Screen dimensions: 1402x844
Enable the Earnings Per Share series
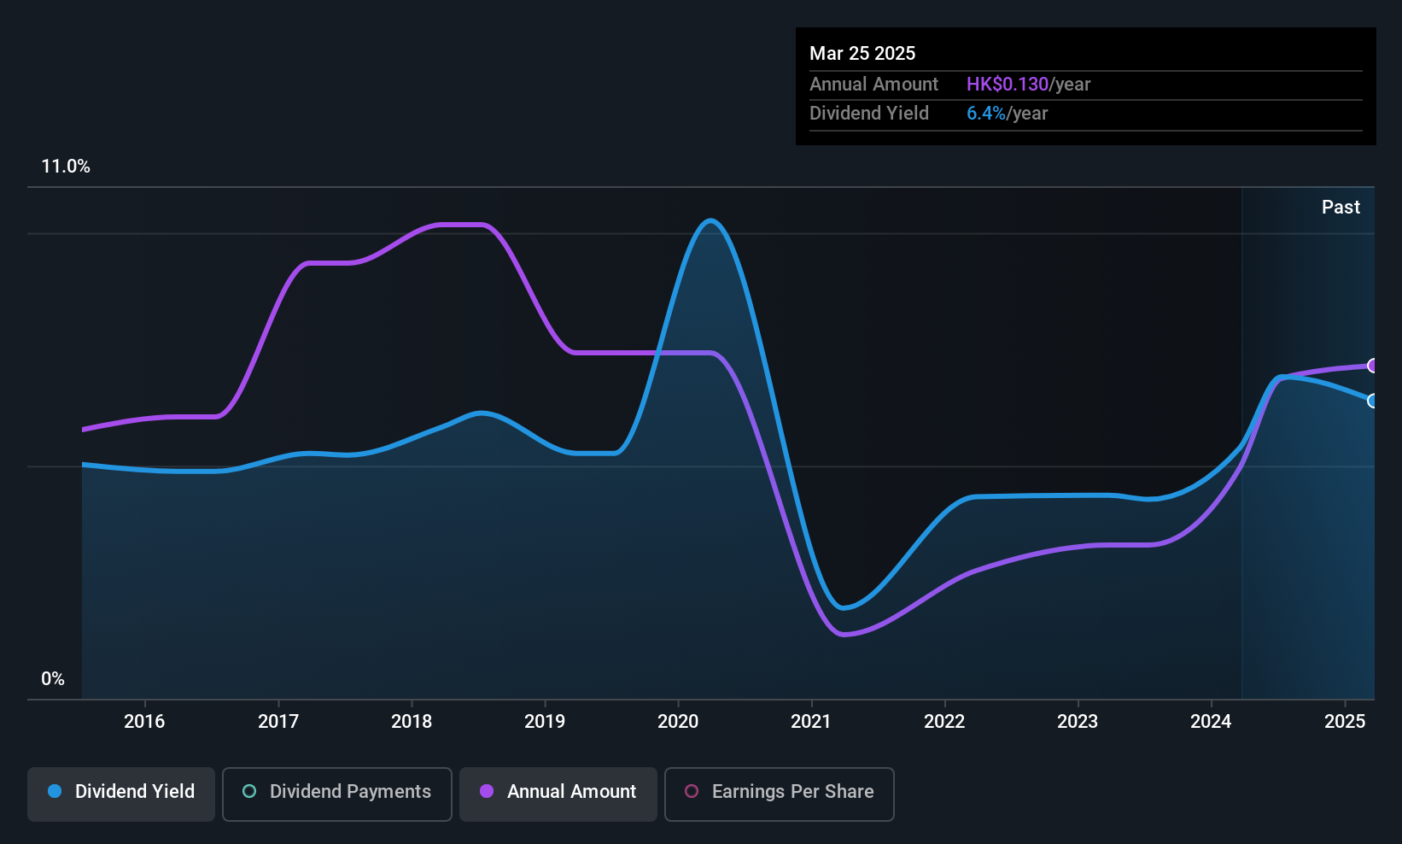click(x=780, y=794)
